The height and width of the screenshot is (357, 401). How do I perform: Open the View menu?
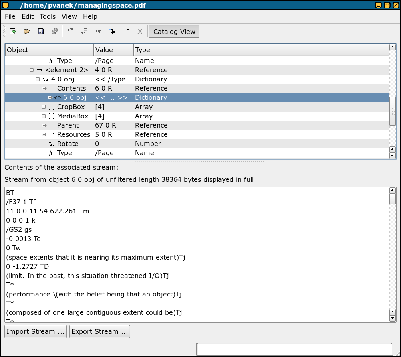69,16
